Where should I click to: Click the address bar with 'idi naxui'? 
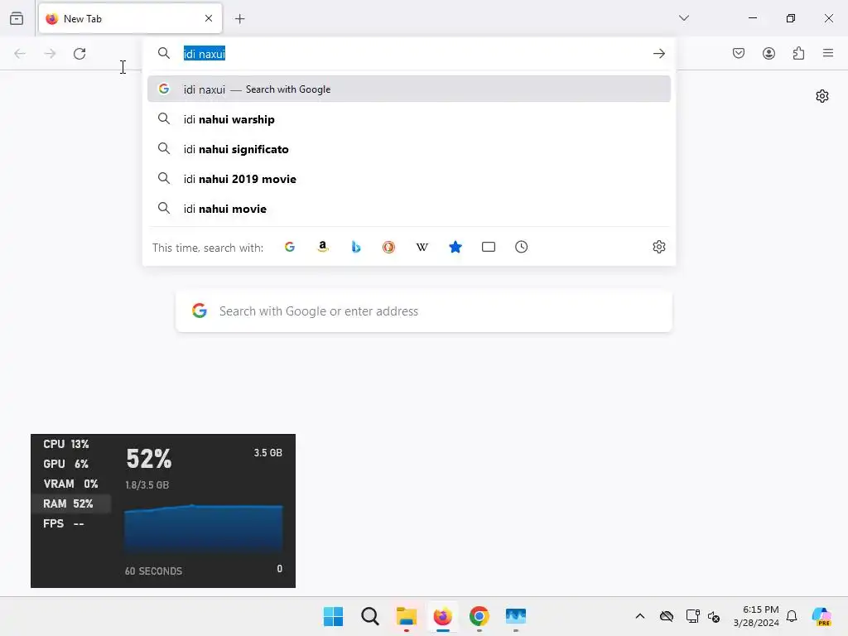pos(411,54)
